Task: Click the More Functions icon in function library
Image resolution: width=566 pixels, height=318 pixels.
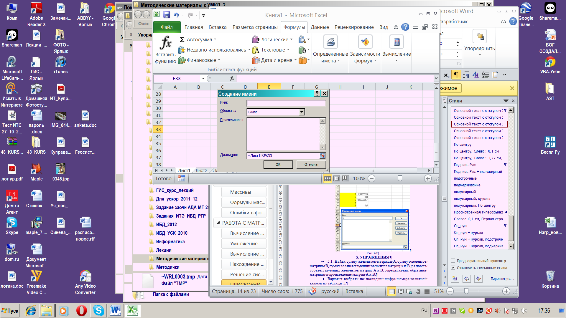Action: (302, 60)
